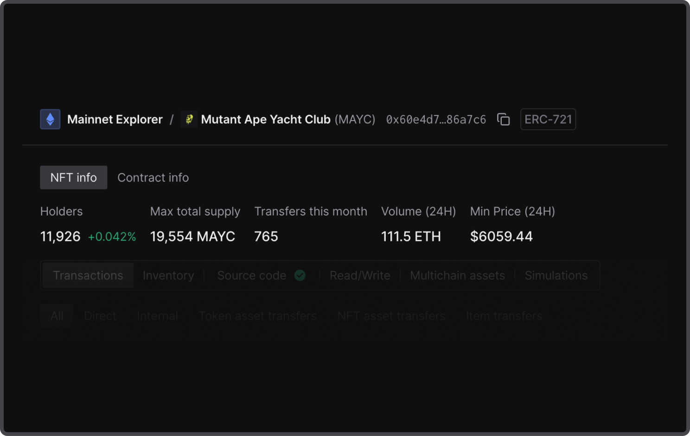Viewport: 690px width, 436px height.
Task: Show Internal transactions filter
Action: click(157, 316)
